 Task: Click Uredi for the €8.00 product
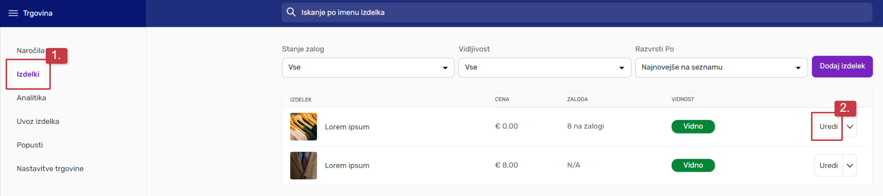tap(828, 165)
